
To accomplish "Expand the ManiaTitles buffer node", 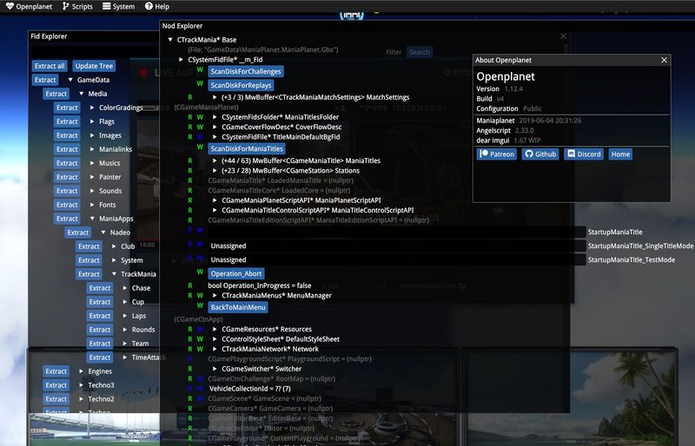I will 215,161.
